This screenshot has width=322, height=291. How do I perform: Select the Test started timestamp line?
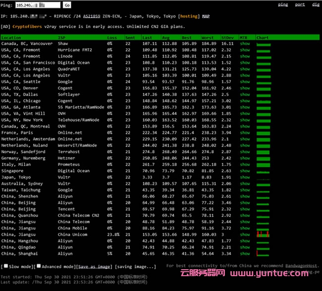74,277
